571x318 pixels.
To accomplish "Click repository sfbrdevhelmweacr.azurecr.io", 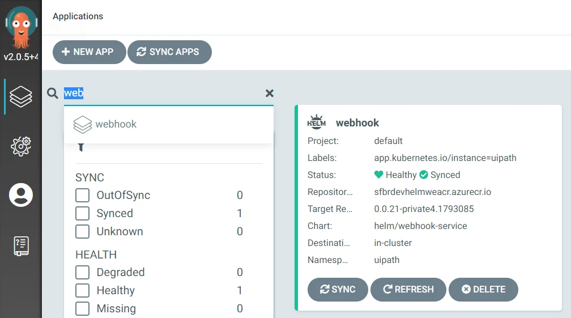I will click(432, 192).
